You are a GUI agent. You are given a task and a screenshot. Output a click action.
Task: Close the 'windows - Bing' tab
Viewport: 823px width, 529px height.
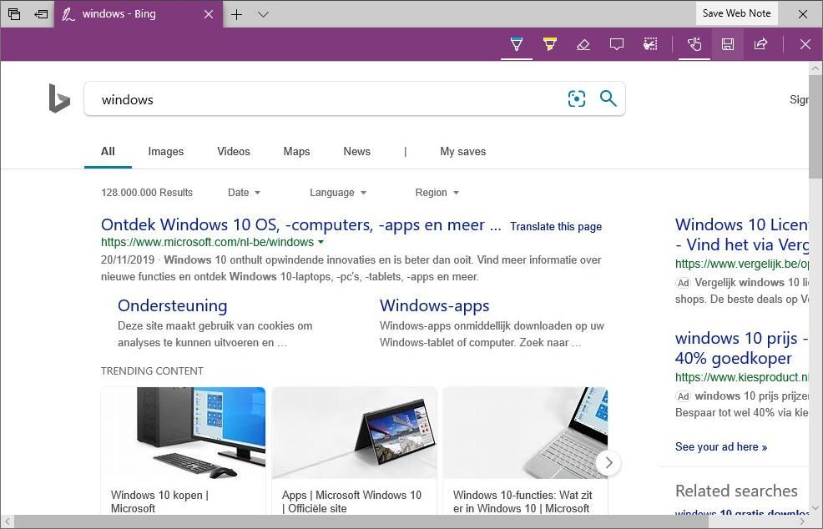pos(209,14)
